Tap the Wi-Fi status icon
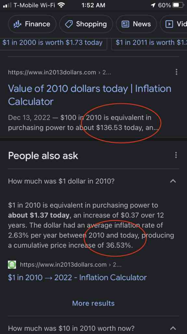Viewport: 187px width, 334px height. click(61, 5)
